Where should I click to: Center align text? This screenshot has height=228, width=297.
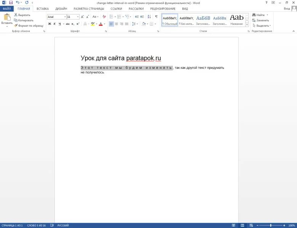(x=116, y=24)
